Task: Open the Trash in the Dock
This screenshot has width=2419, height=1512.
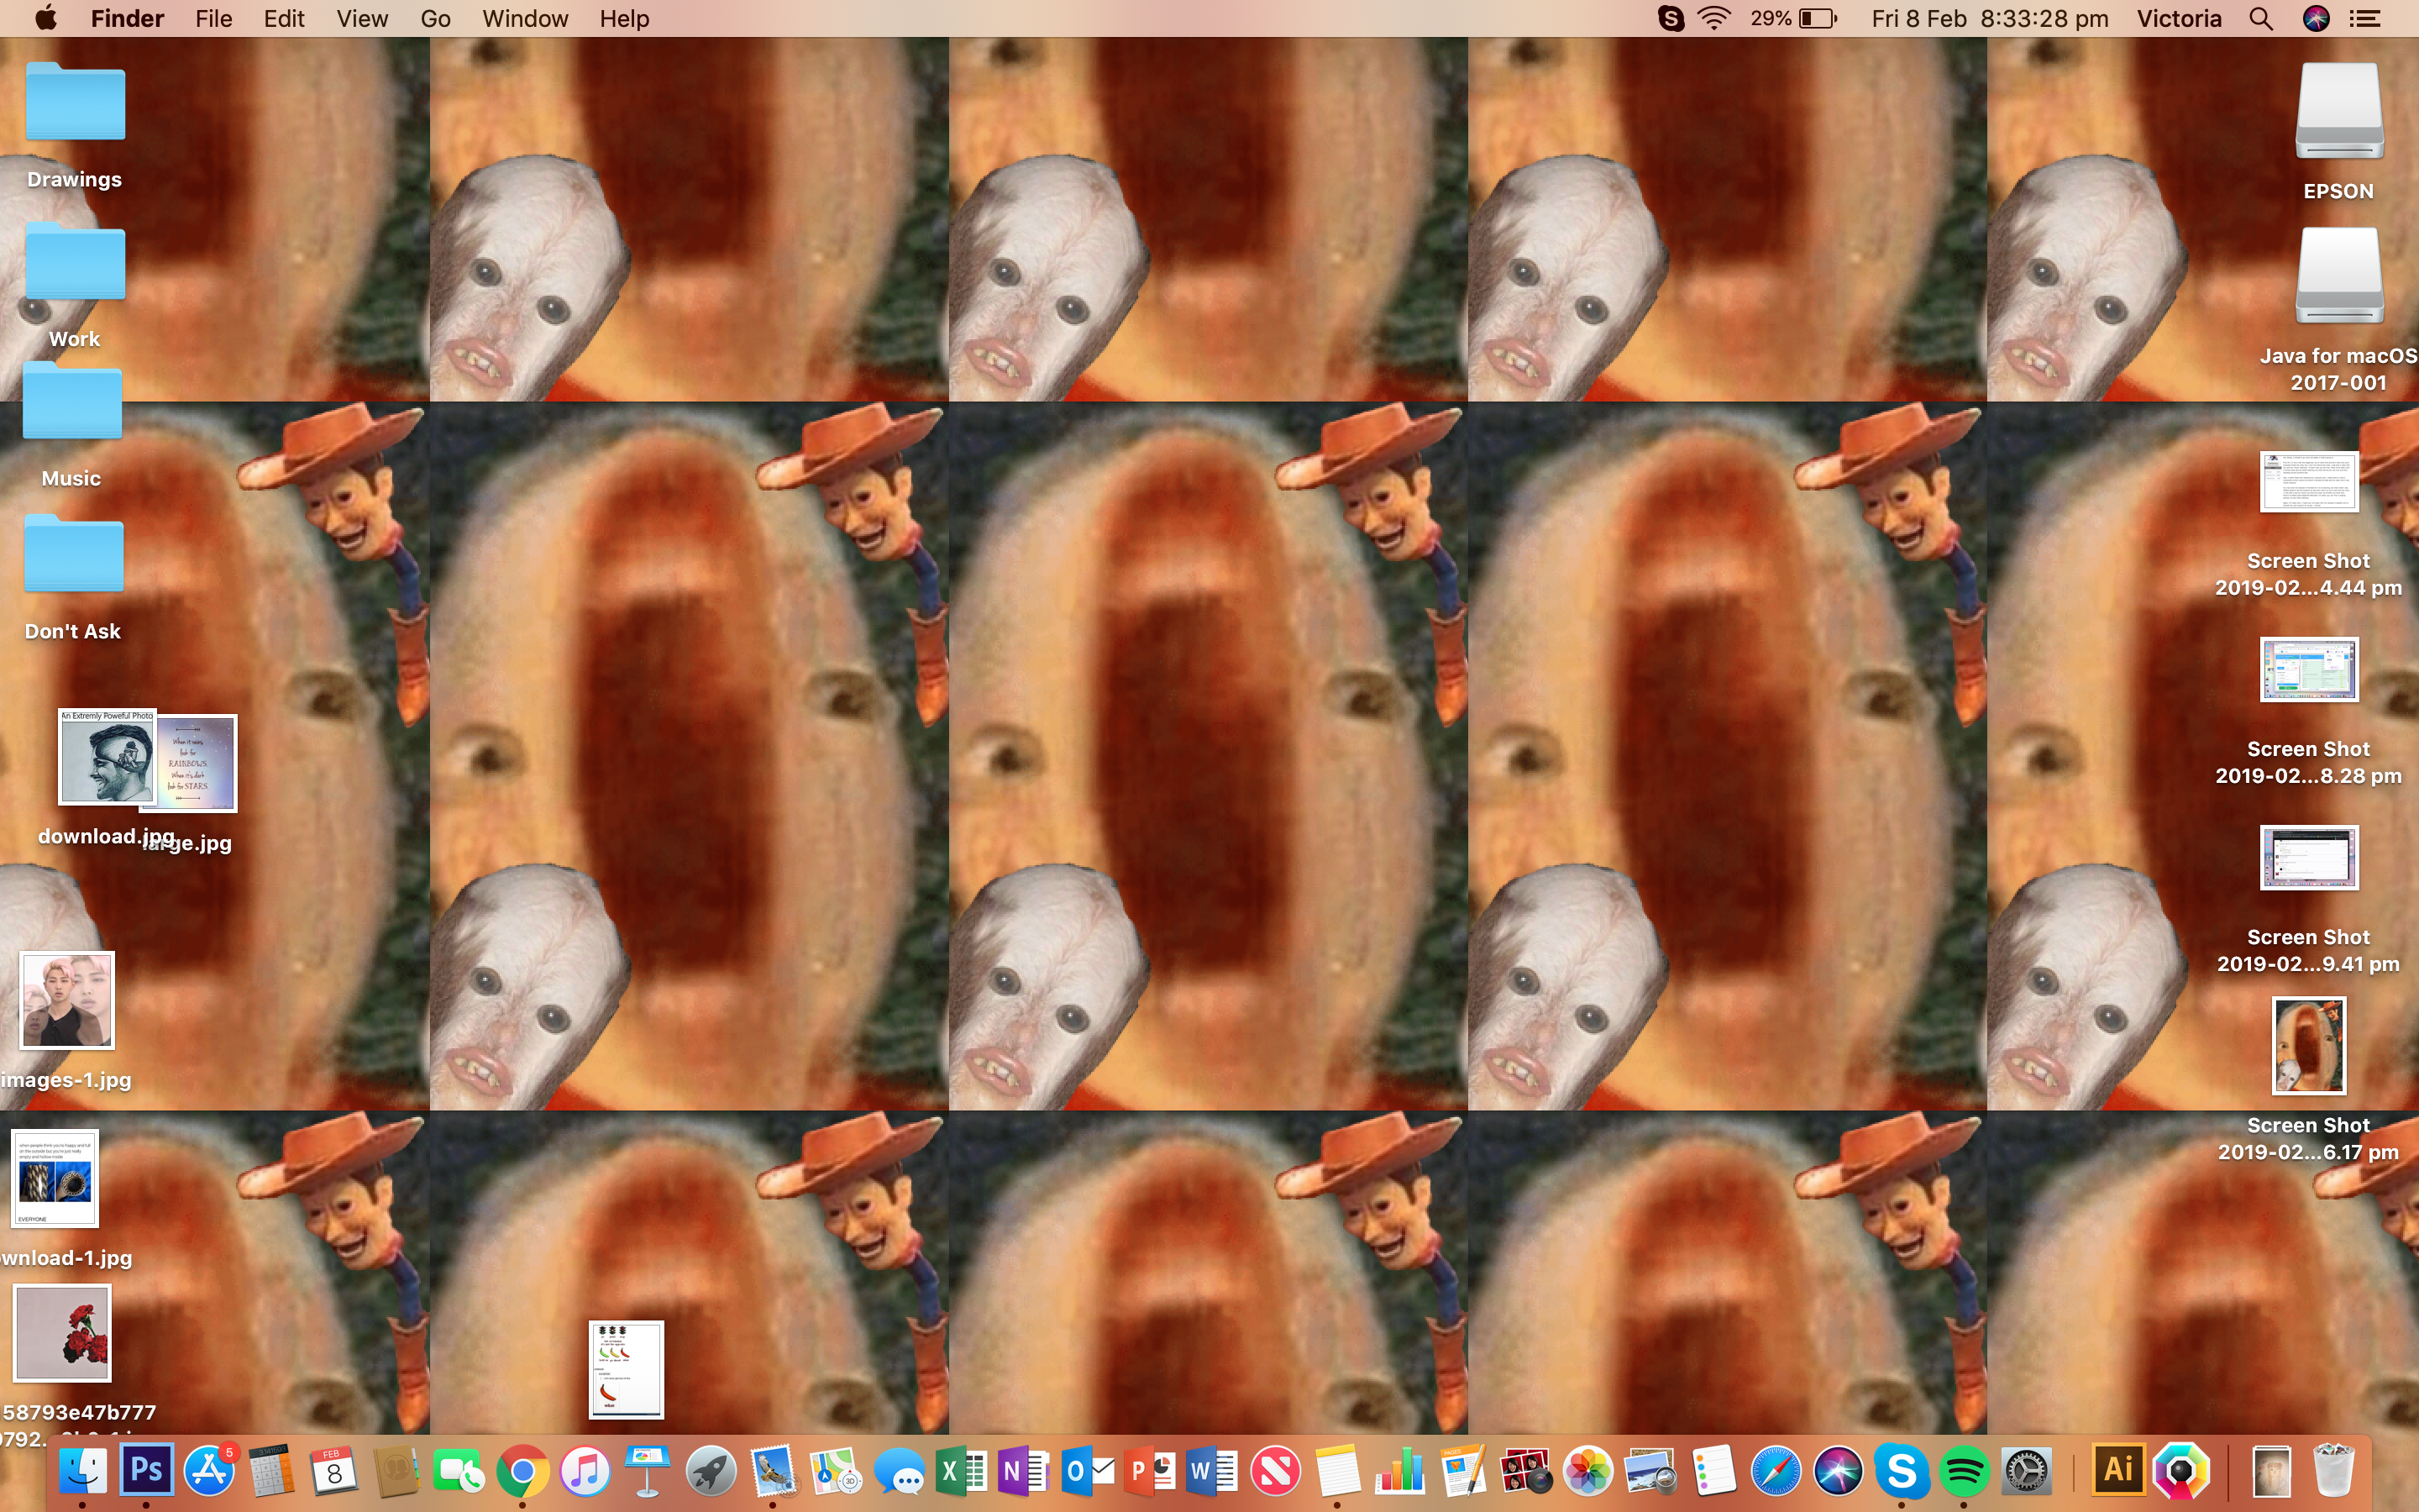Action: tap(2334, 1470)
